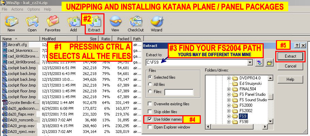
Task: Choose the Files radio button
Action: click(150, 92)
